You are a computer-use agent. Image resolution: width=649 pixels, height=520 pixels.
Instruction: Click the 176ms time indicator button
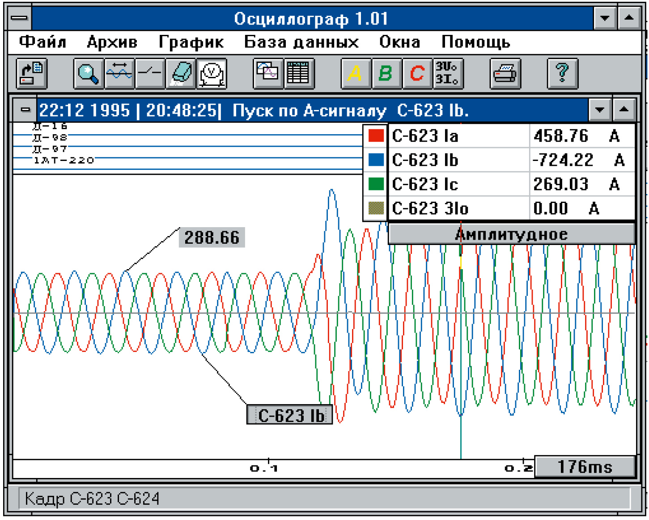point(585,467)
